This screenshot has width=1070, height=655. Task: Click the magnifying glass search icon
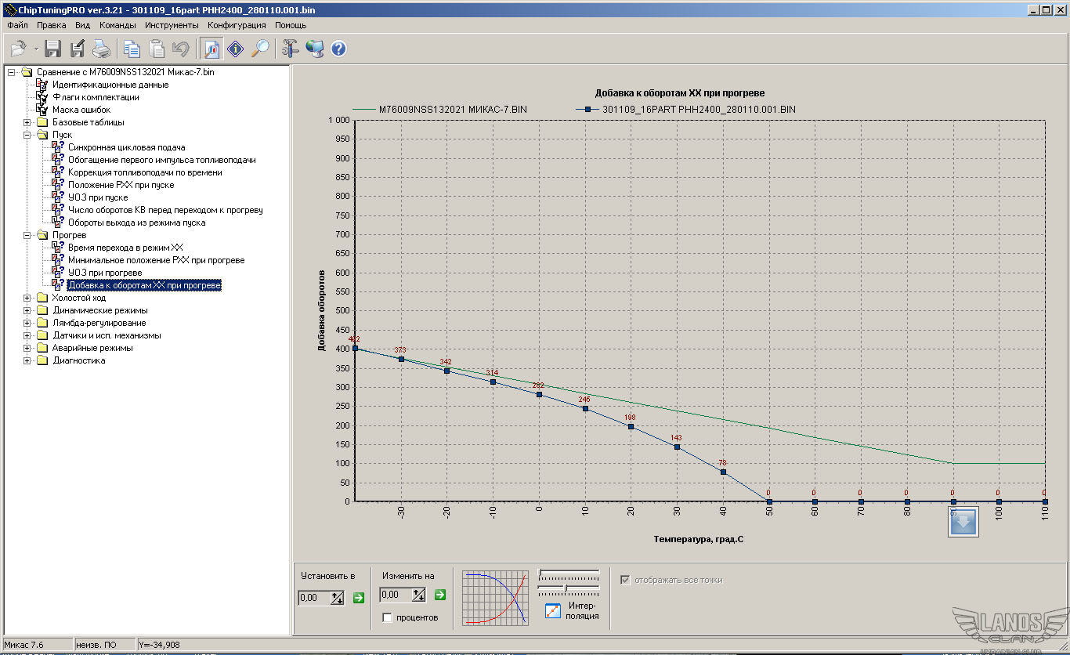(x=260, y=49)
